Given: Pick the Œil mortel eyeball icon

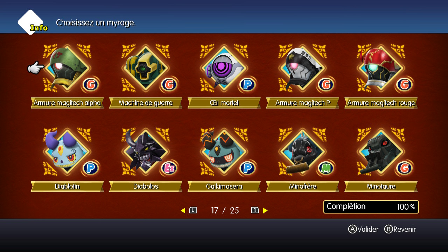Looking at the screenshot, I should [x=224, y=68].
